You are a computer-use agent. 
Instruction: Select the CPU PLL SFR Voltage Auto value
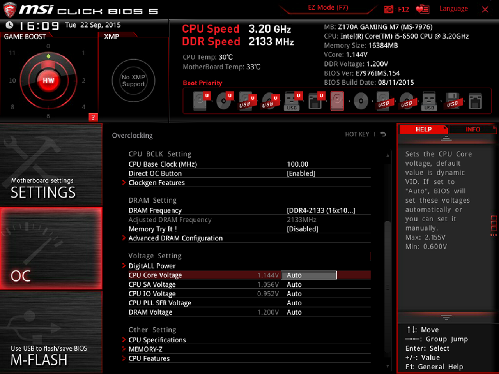click(x=294, y=303)
